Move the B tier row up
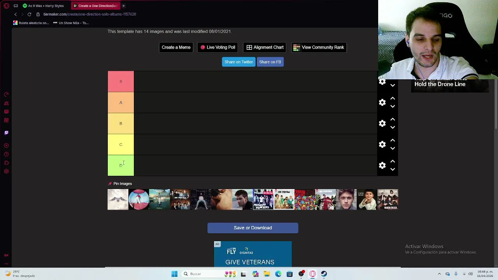The image size is (498, 280). [x=393, y=119]
